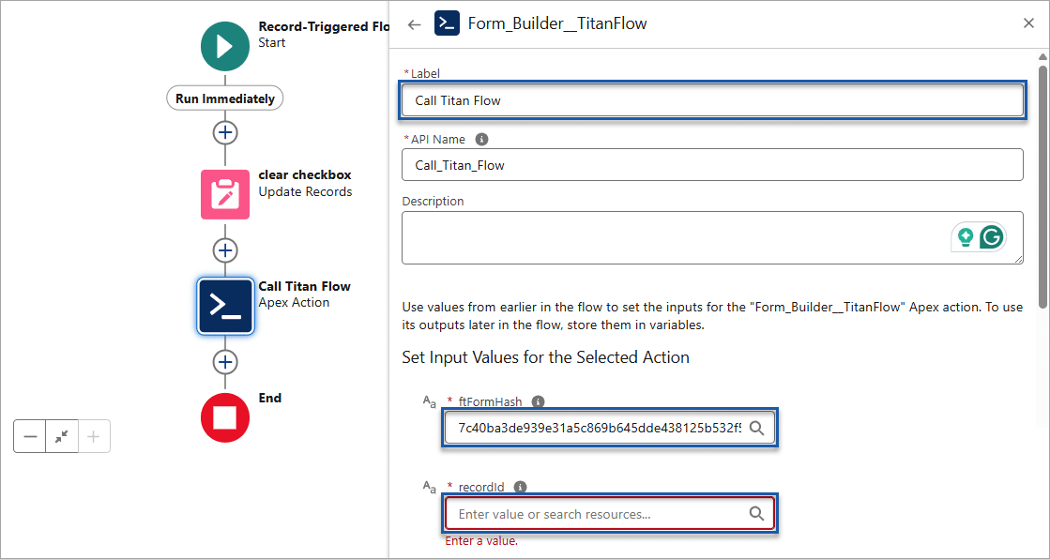
Task: Click inside the Description text area
Action: [x=712, y=237]
